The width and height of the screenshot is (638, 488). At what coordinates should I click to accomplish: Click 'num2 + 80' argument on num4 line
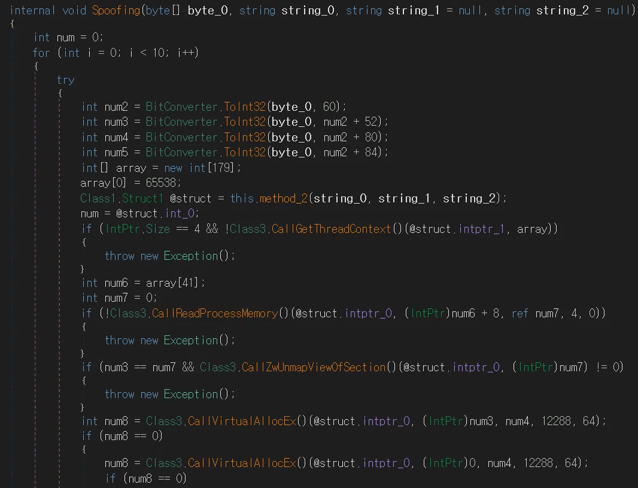click(351, 137)
